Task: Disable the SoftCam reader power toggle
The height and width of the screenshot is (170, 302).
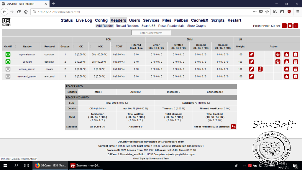Action: 8,62
